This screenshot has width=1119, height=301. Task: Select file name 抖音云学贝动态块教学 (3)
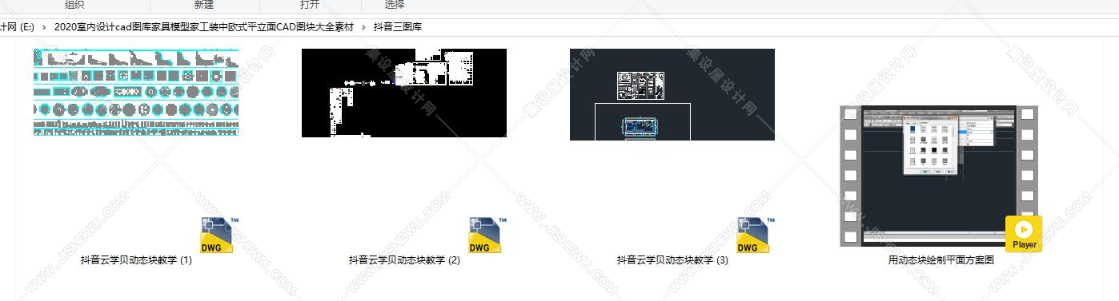[x=672, y=260]
